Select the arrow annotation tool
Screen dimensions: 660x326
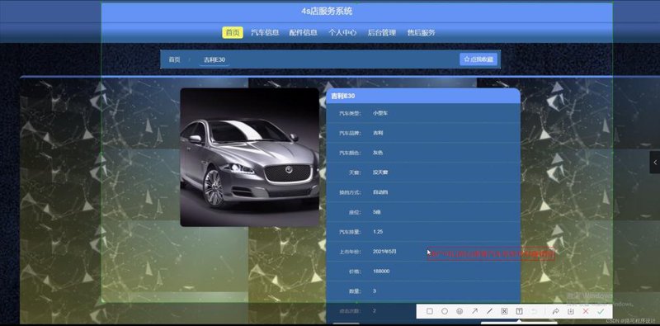coord(475,311)
